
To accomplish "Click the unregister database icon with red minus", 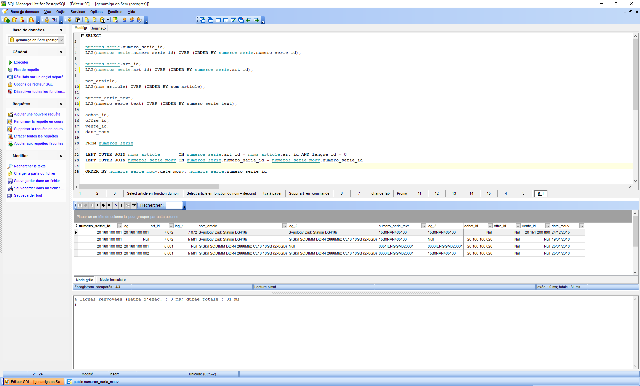I will tap(22, 20).
